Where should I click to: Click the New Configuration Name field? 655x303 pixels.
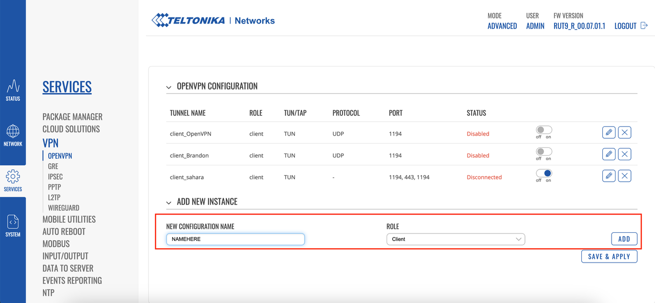(x=235, y=239)
